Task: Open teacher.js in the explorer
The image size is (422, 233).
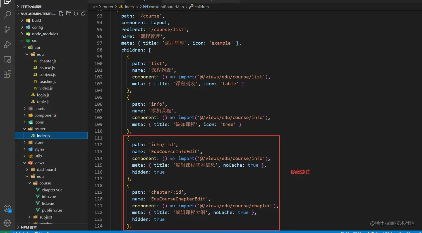Action: (51, 81)
